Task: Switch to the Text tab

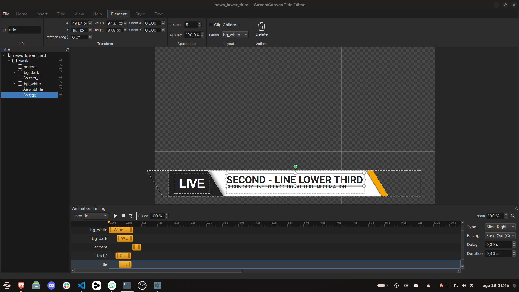Action: 159,14
